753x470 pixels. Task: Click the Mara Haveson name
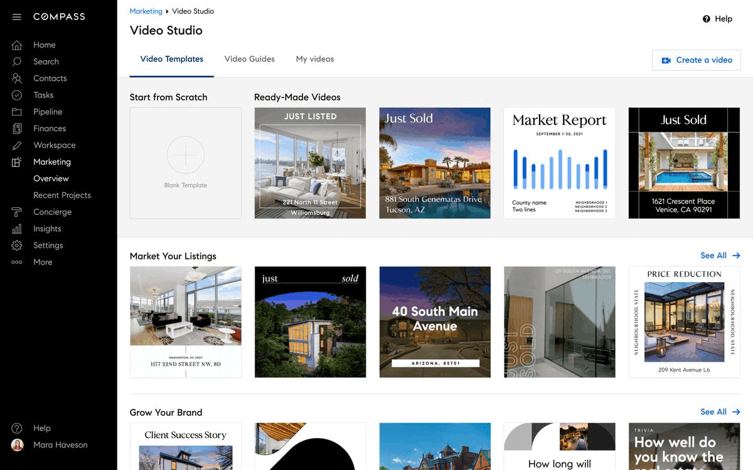[60, 445]
